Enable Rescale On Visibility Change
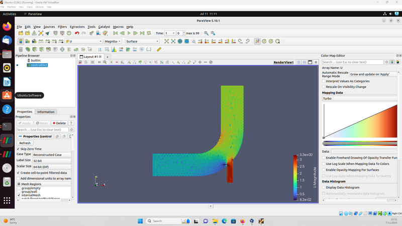The image size is (402, 226). 324,87
